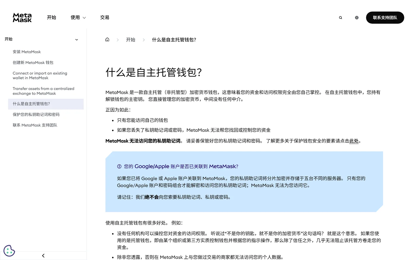Open 创建新 MetaMask 钱包 sidebar link
This screenshot has width=417, height=260.
point(33,62)
